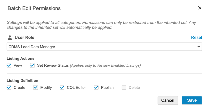Turn off the Publish checkbox
Viewport: 209px width, 111px height.
(96, 88)
